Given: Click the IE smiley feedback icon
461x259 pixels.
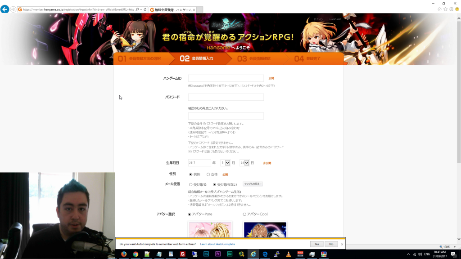Looking at the screenshot, I should point(457,9).
